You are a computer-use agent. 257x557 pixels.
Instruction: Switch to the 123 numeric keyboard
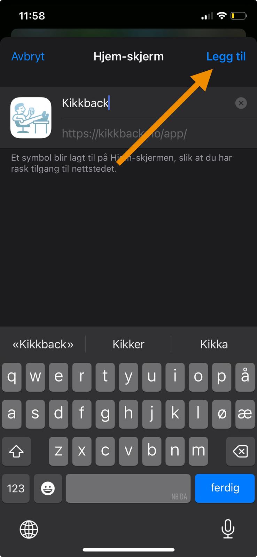(16, 488)
